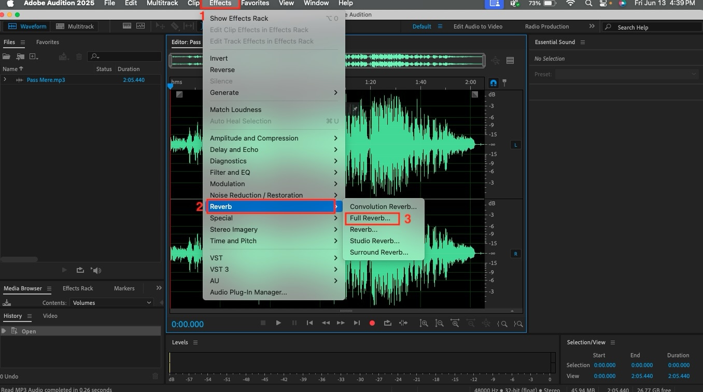This screenshot has height=392, width=703.
Task: Click the fade-in handle at waveform start
Action: [x=179, y=94]
